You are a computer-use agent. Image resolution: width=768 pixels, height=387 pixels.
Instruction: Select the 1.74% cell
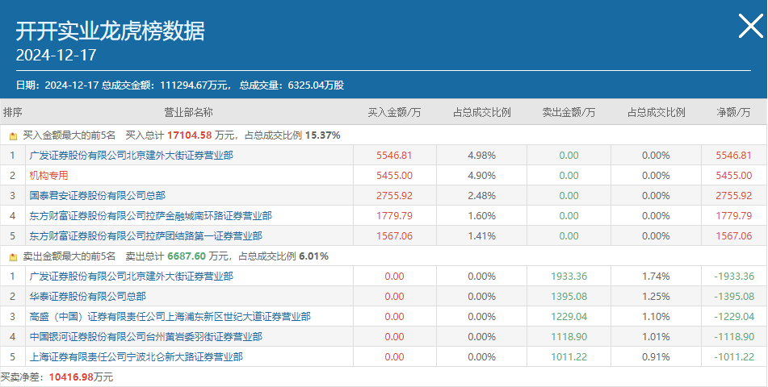tap(656, 277)
